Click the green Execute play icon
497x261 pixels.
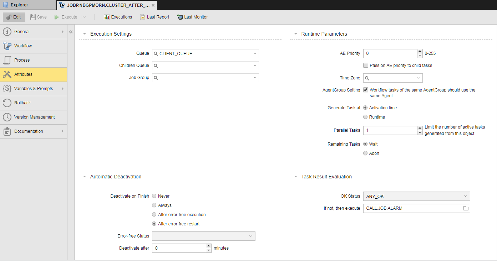pos(56,17)
